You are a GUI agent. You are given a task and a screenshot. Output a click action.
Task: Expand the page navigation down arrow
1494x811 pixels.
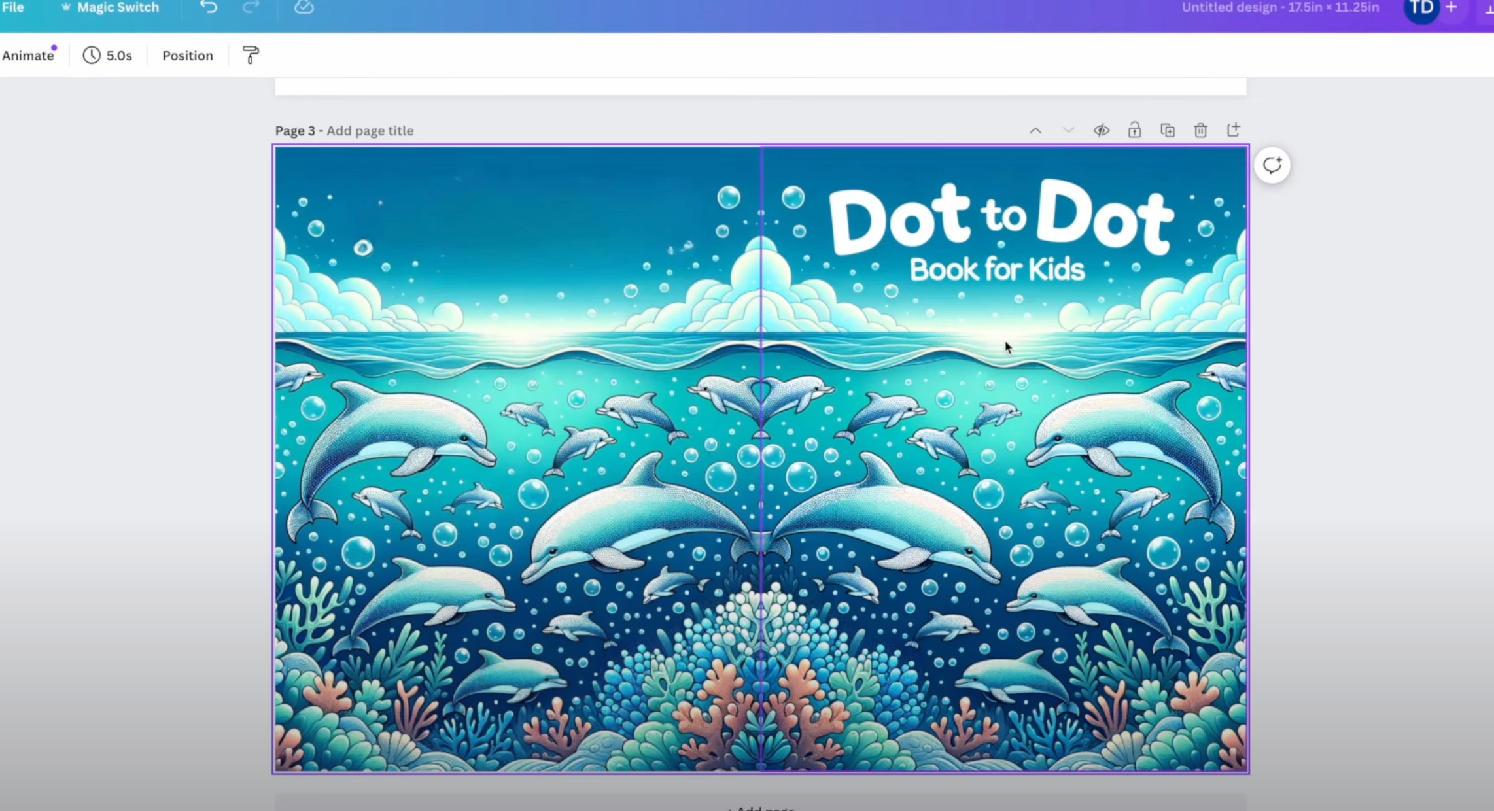1069,130
